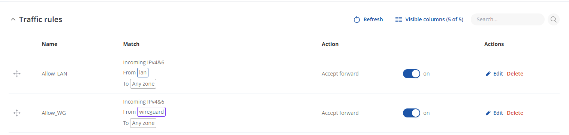Click Any zone badge in Allow_LAN row

coord(143,84)
